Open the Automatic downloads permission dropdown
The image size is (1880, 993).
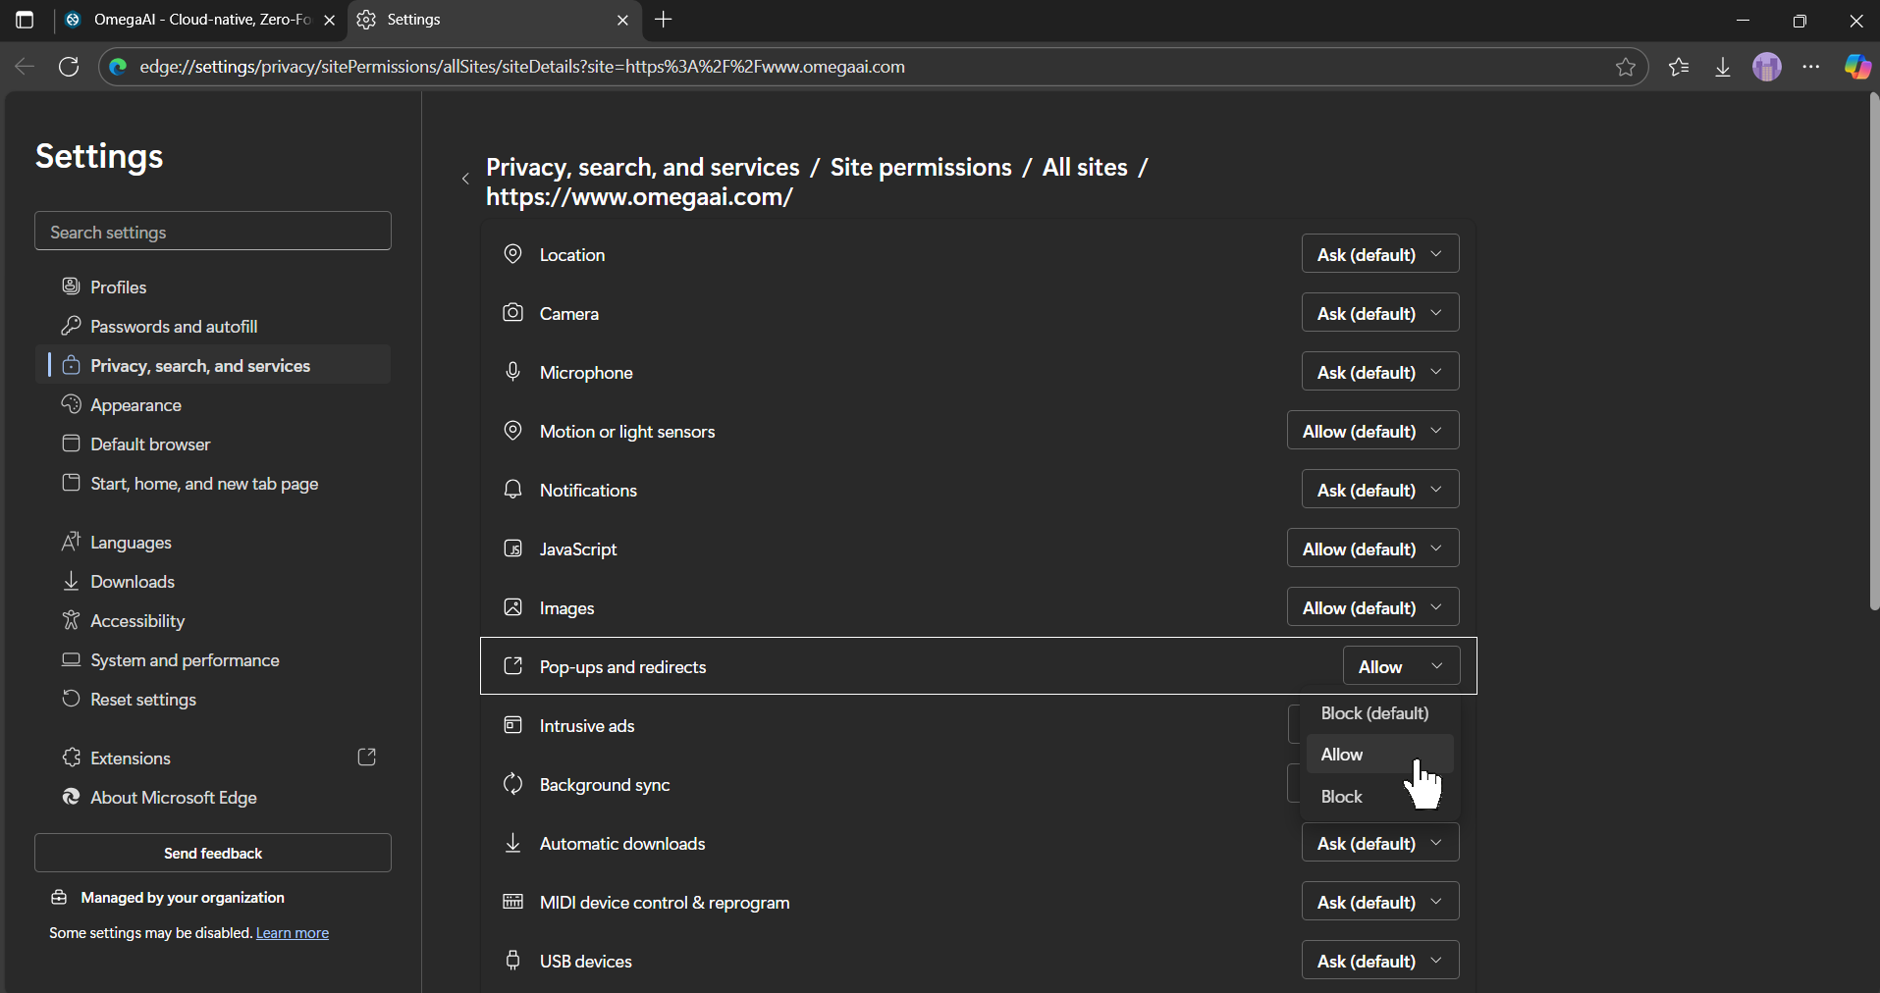tap(1379, 842)
